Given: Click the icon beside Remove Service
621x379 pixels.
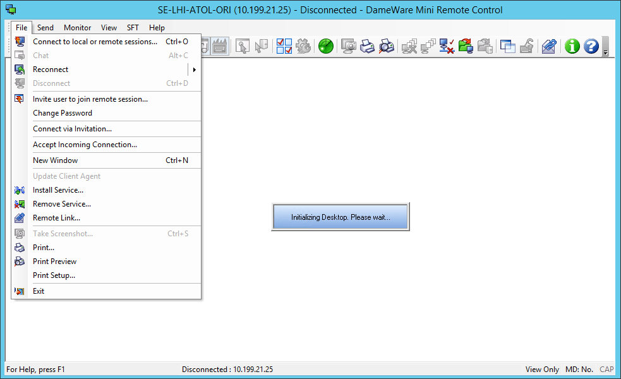Looking at the screenshot, I should pyautogui.click(x=20, y=205).
